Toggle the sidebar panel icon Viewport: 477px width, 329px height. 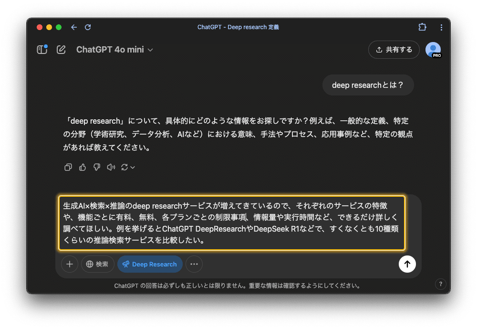click(x=41, y=49)
